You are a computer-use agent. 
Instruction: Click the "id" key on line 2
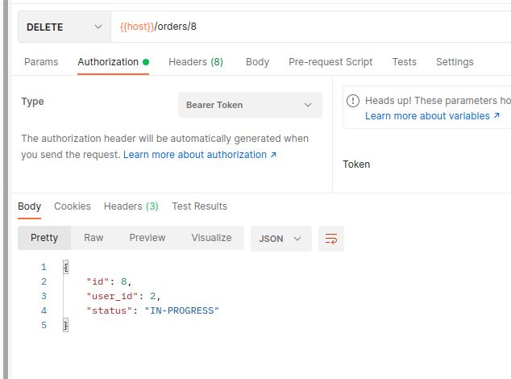point(98,281)
